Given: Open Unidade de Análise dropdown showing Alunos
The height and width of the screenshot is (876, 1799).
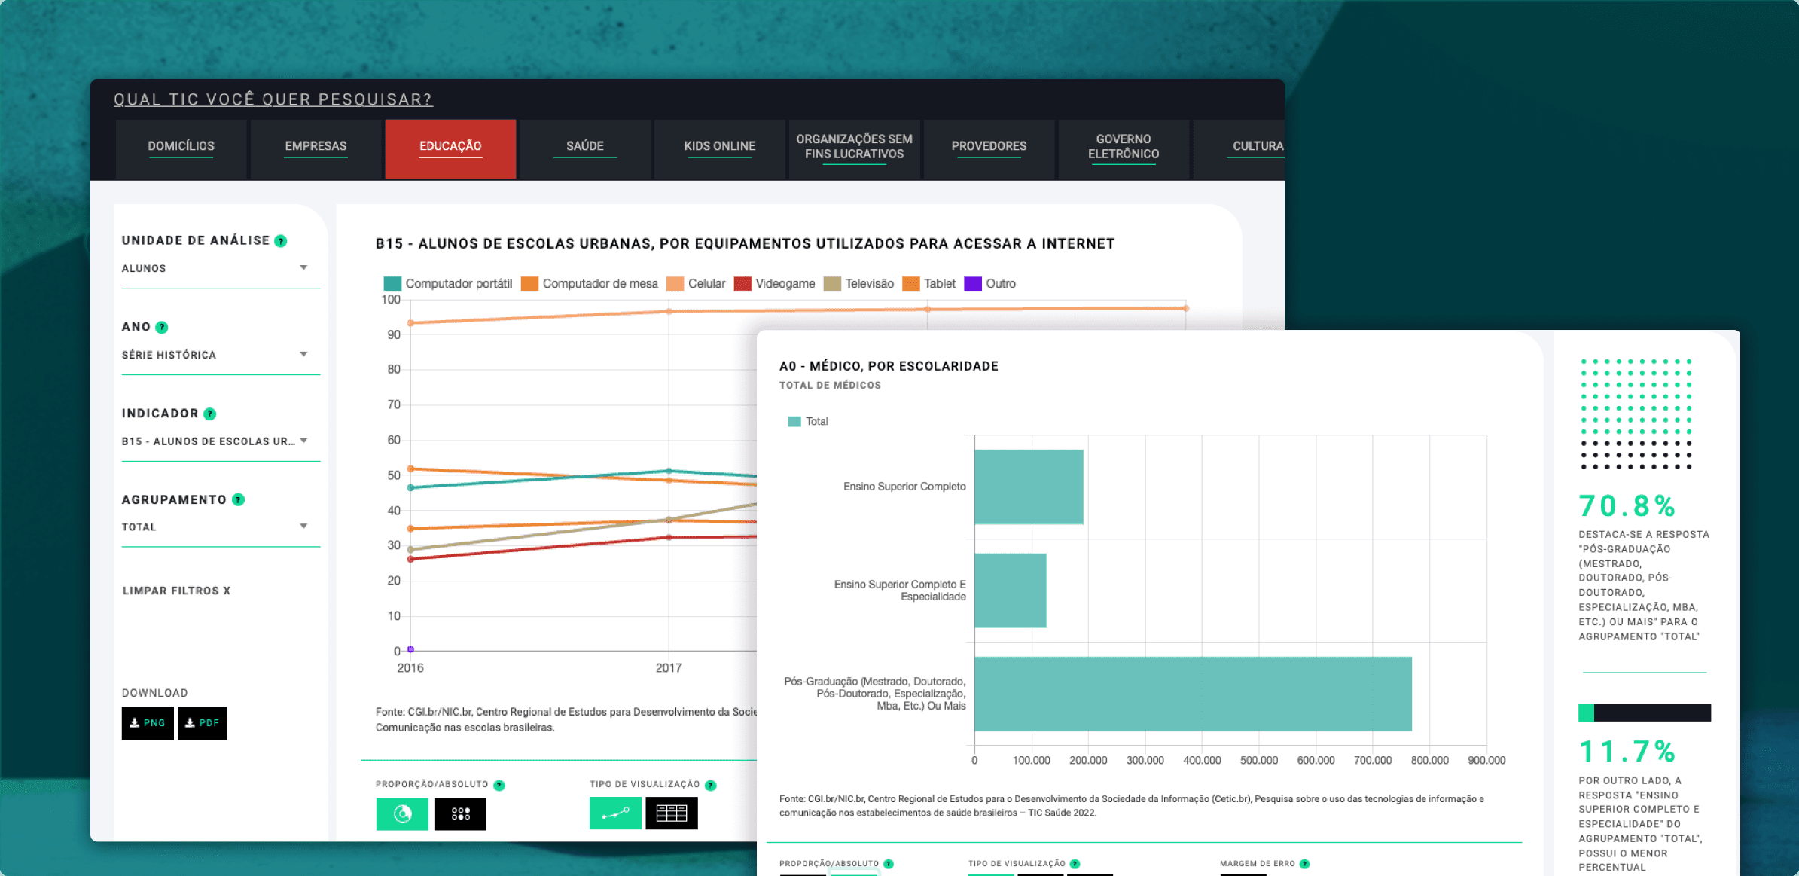Looking at the screenshot, I should [x=221, y=269].
